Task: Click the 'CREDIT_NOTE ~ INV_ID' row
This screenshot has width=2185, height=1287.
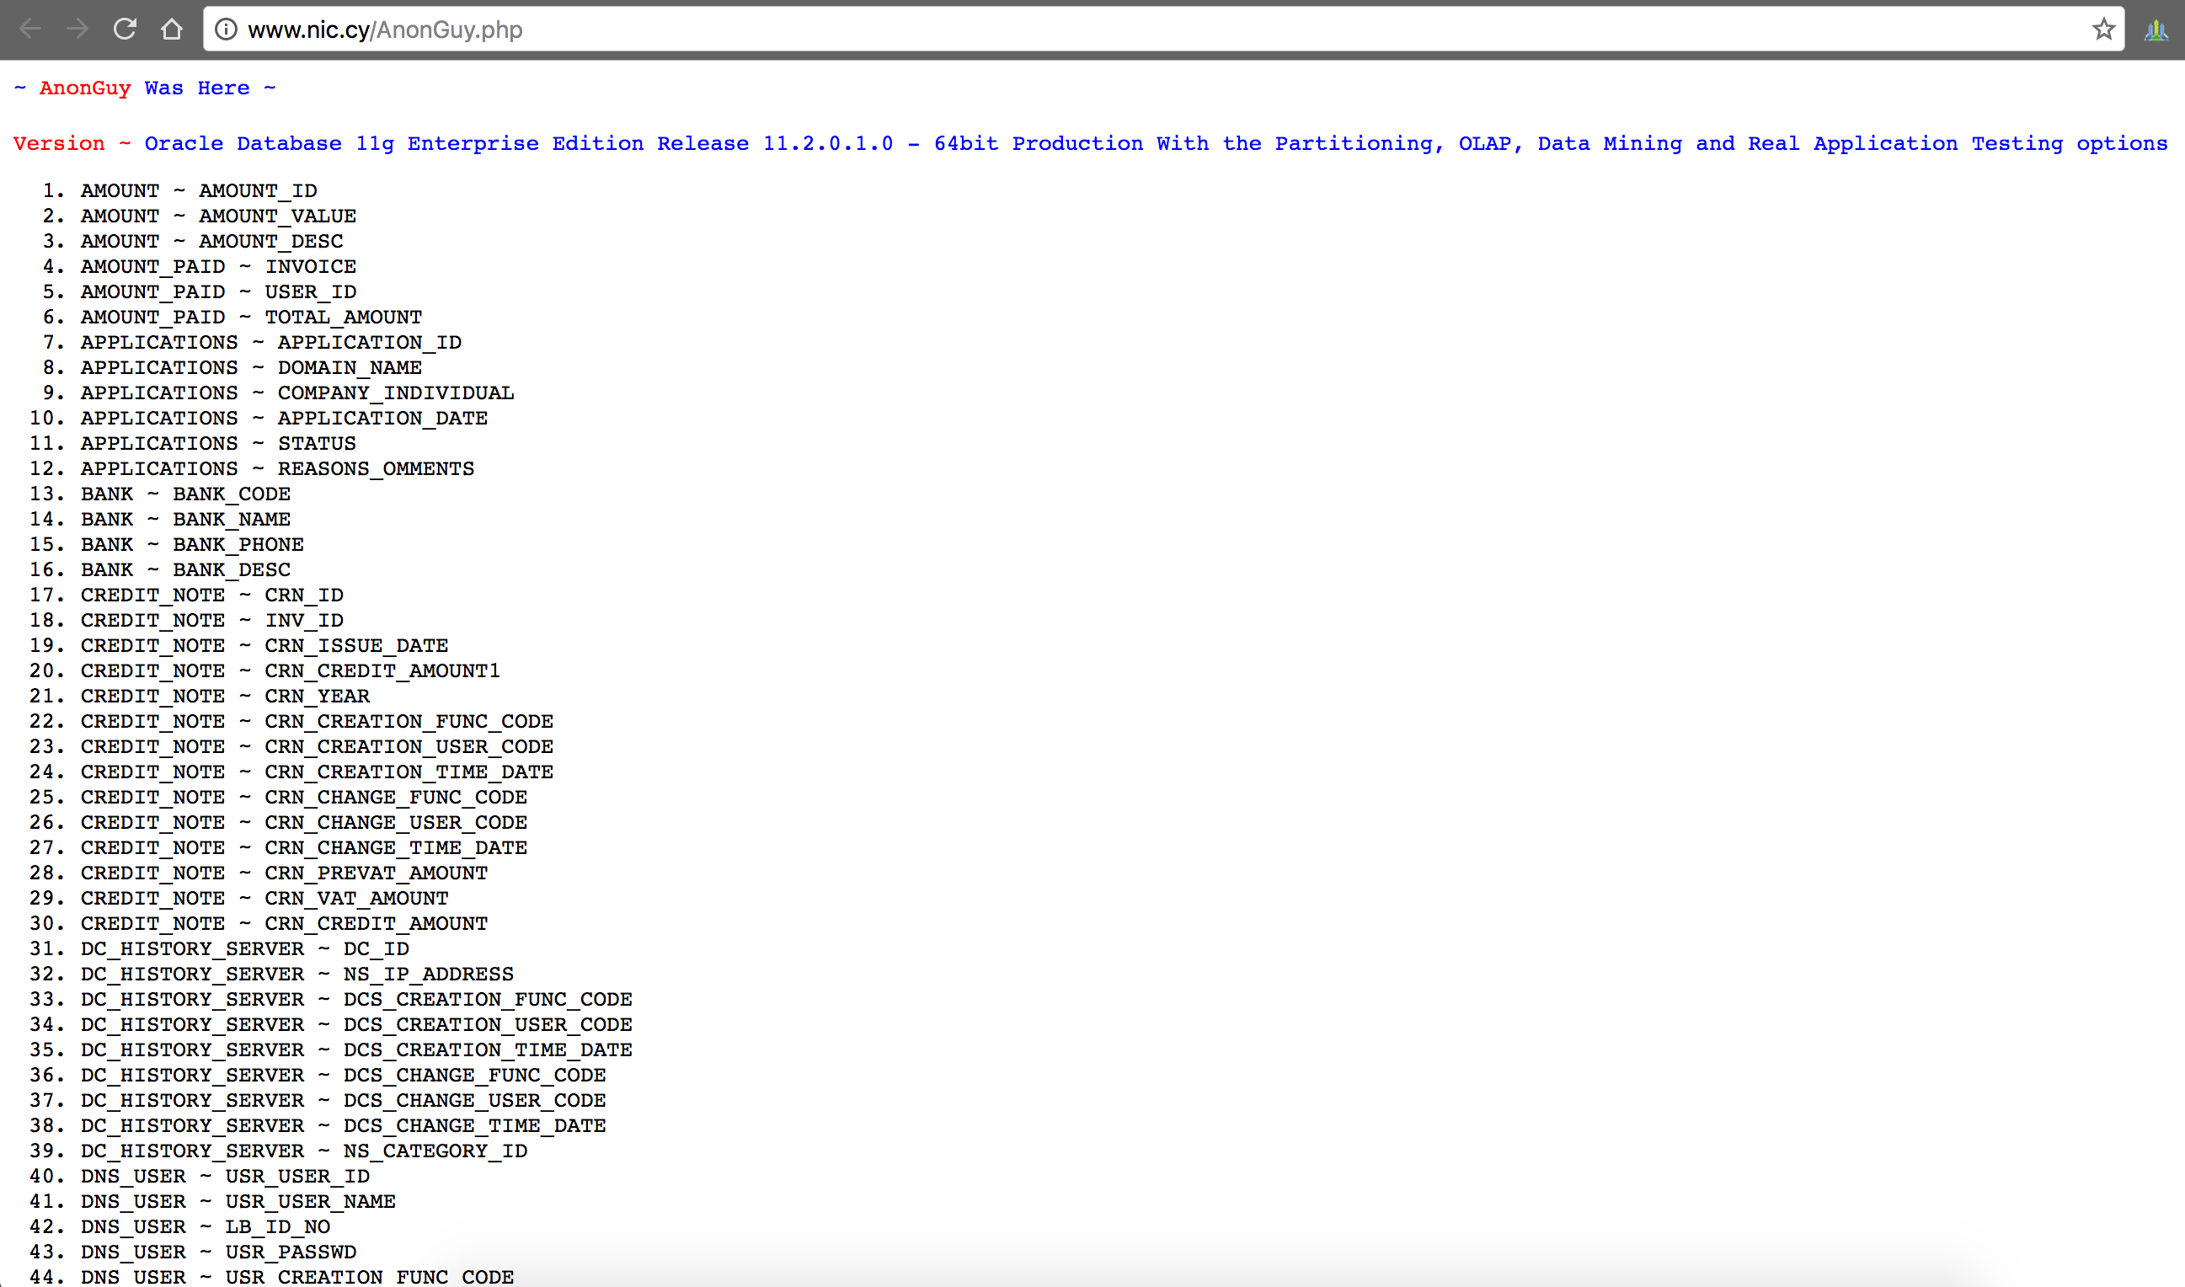Action: pyautogui.click(x=211, y=620)
